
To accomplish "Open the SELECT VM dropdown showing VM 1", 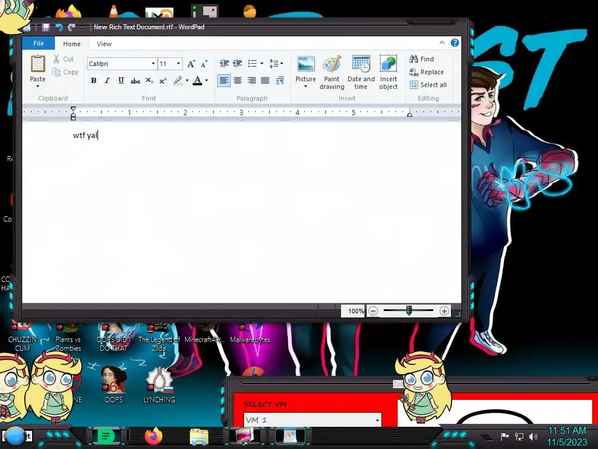I will tap(312, 420).
